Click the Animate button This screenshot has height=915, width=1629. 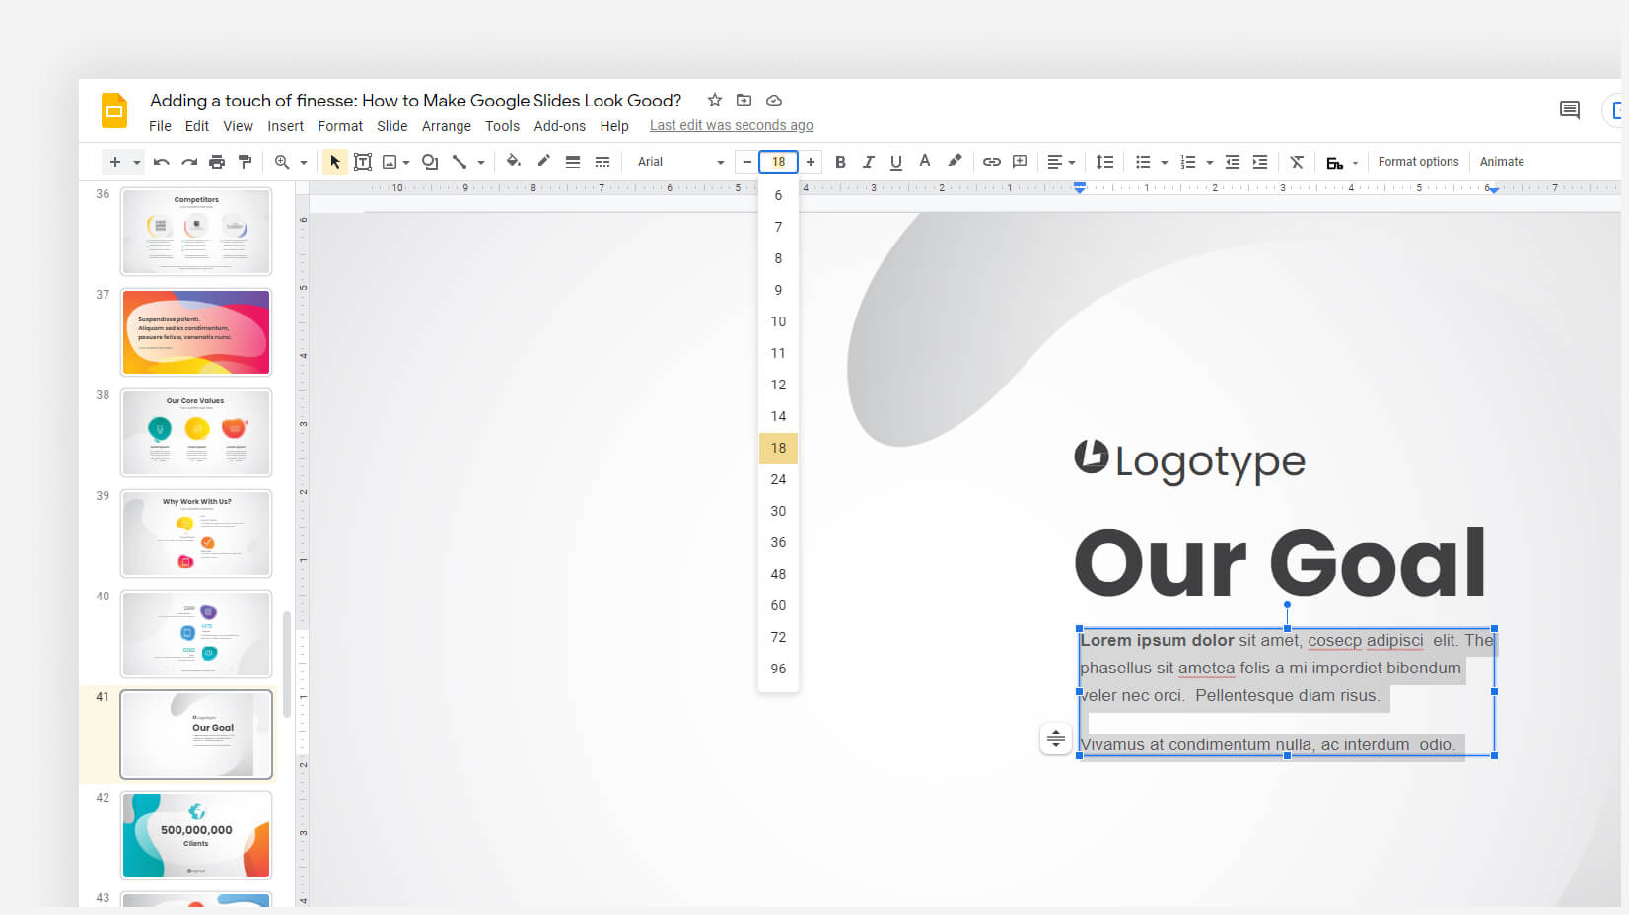pyautogui.click(x=1502, y=161)
